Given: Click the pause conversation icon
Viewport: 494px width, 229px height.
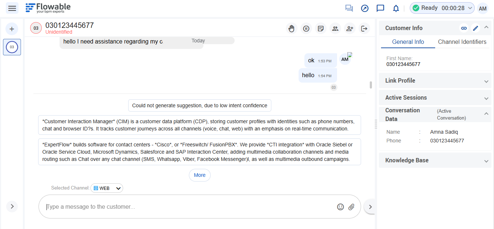Looking at the screenshot, I should [306, 28].
